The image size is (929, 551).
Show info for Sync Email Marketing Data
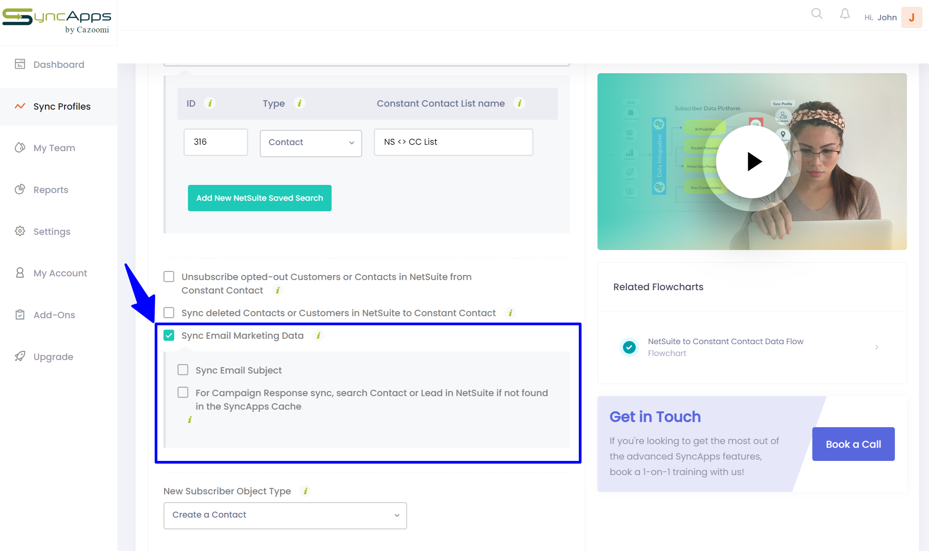click(x=318, y=335)
